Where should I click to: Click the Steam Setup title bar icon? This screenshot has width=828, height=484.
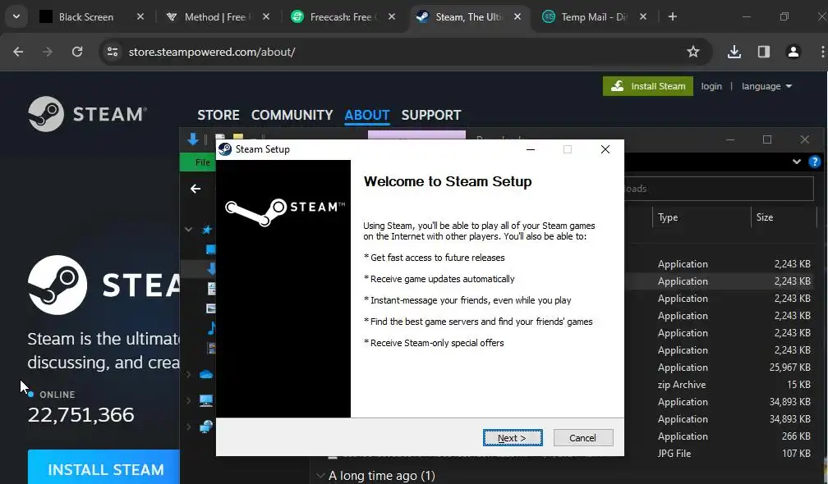[225, 149]
